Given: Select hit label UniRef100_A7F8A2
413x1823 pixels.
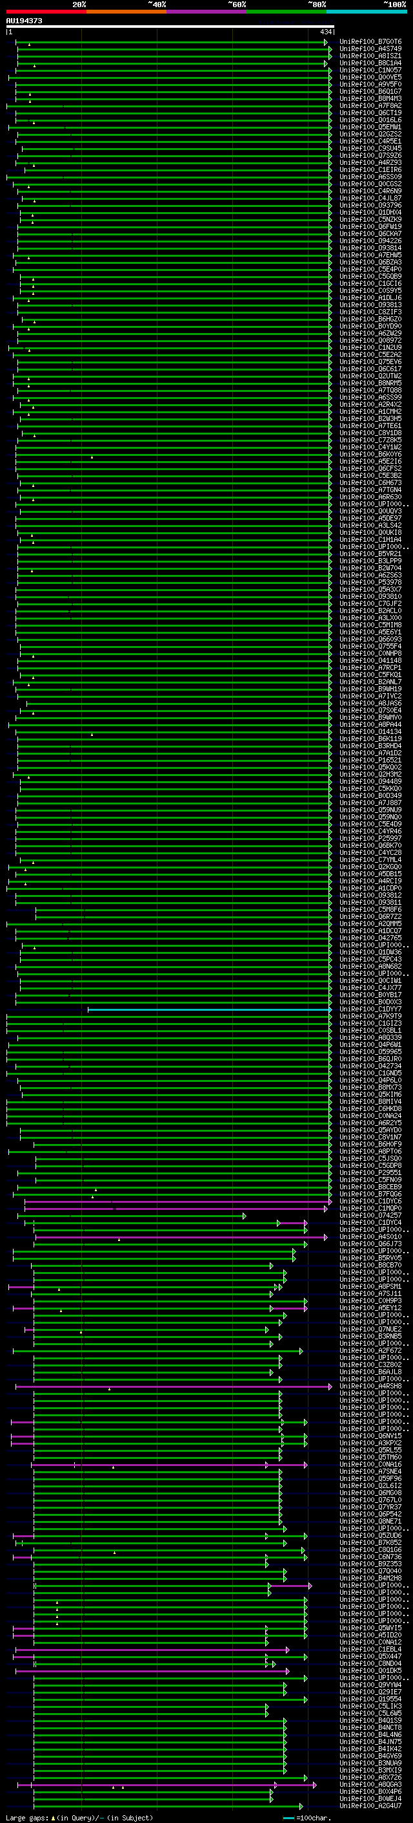Looking at the screenshot, I should [370, 105].
